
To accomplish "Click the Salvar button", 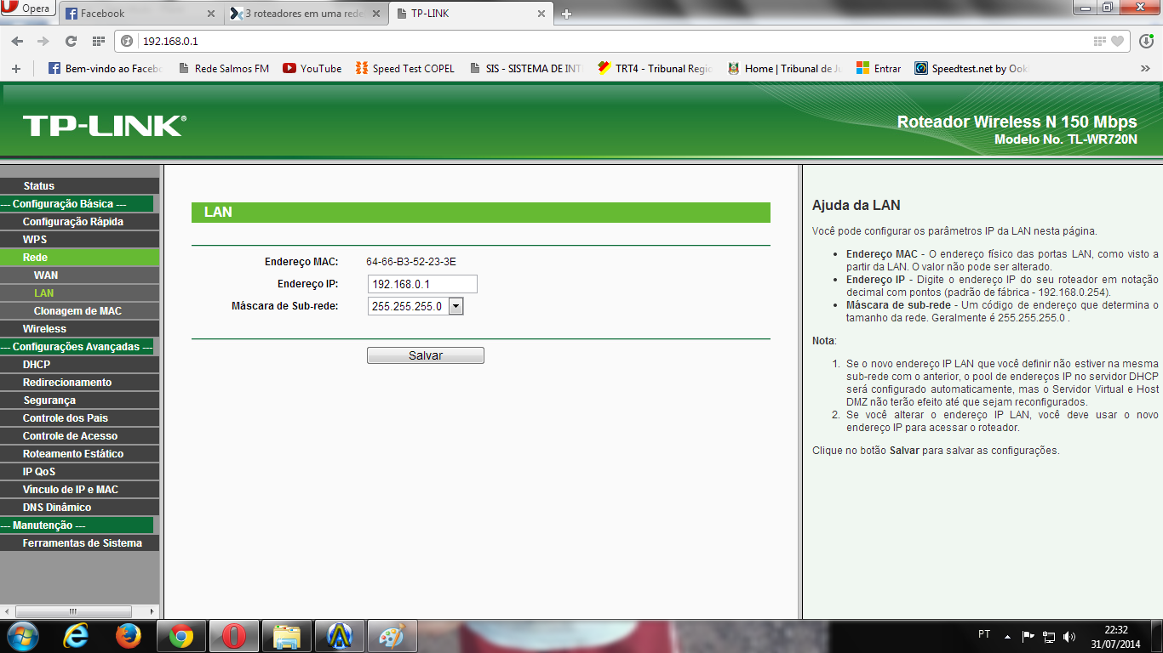I will point(426,355).
